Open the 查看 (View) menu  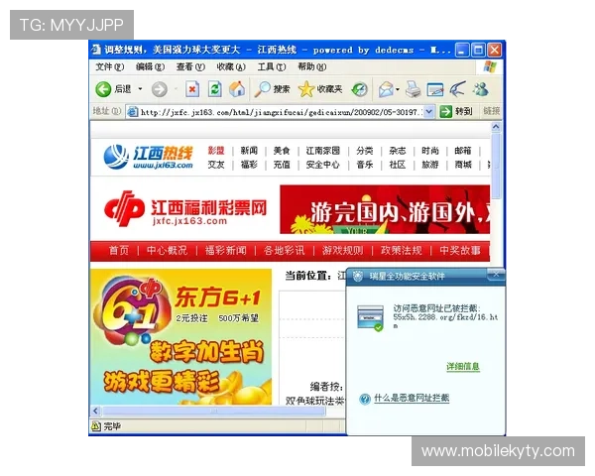point(190,66)
